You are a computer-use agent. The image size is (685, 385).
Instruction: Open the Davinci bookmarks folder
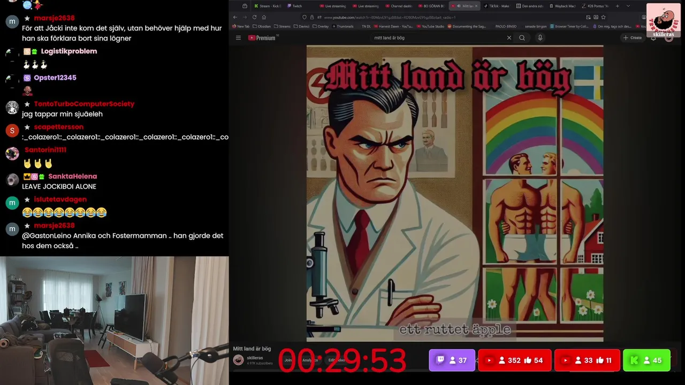302,26
